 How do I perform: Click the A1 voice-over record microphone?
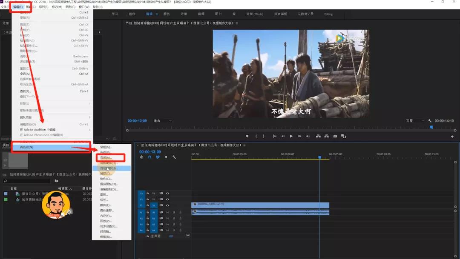coord(181,212)
